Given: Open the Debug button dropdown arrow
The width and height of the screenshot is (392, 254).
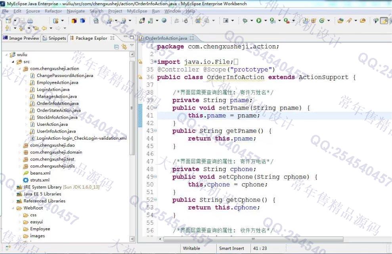Looking at the screenshot, I should [252, 21].
